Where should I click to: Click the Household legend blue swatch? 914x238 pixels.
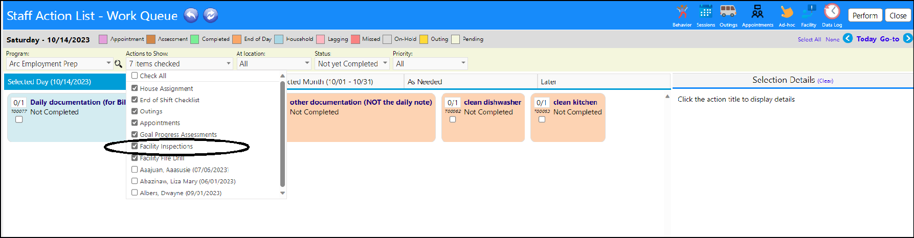pos(279,39)
